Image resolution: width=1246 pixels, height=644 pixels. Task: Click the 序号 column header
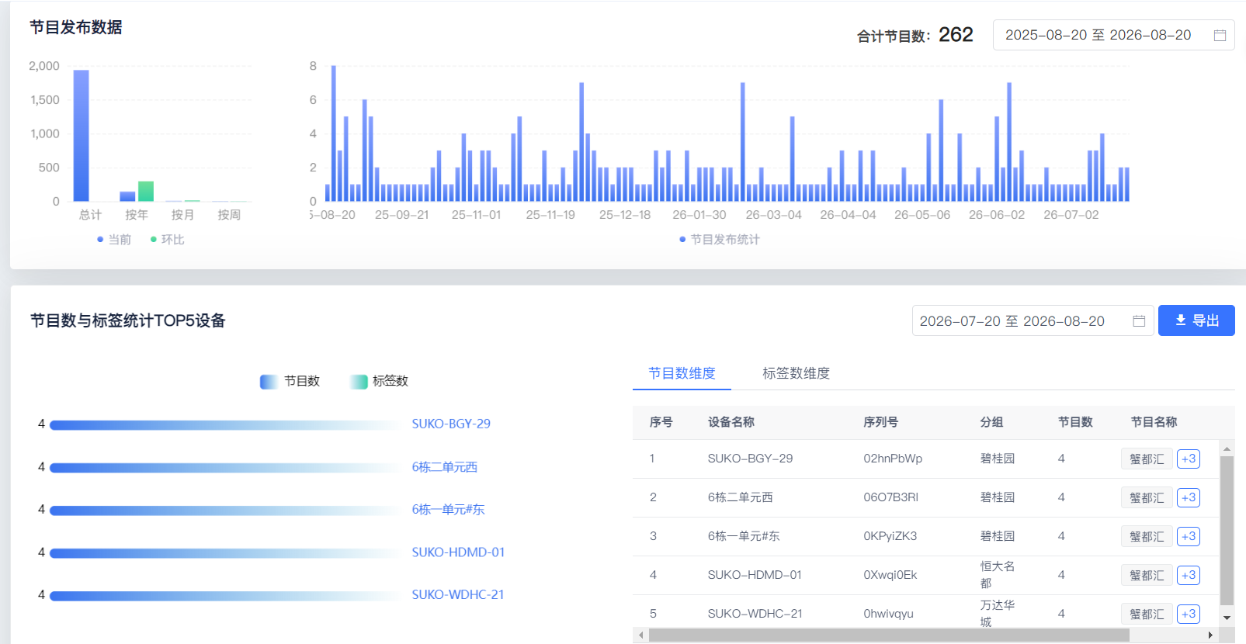[x=661, y=422]
